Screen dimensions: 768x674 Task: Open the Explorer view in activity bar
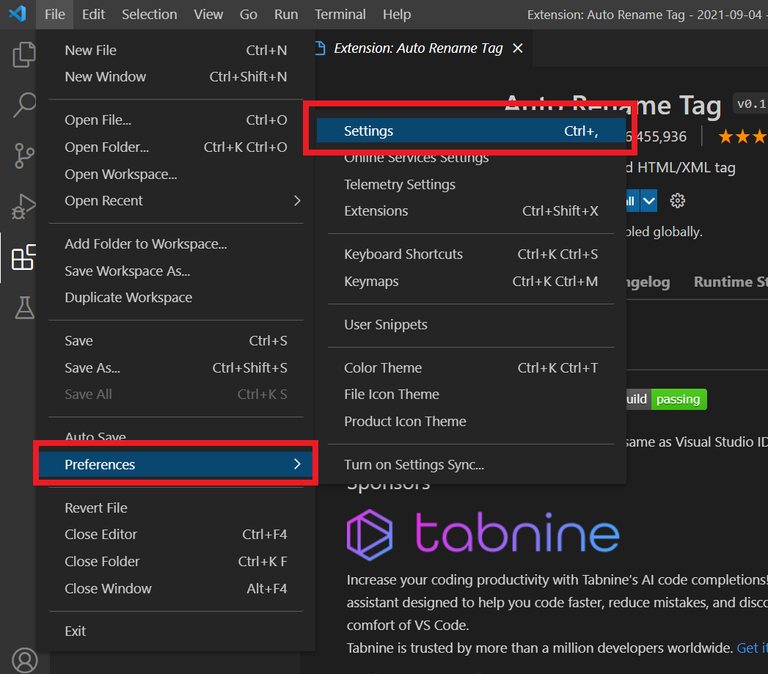click(24, 54)
